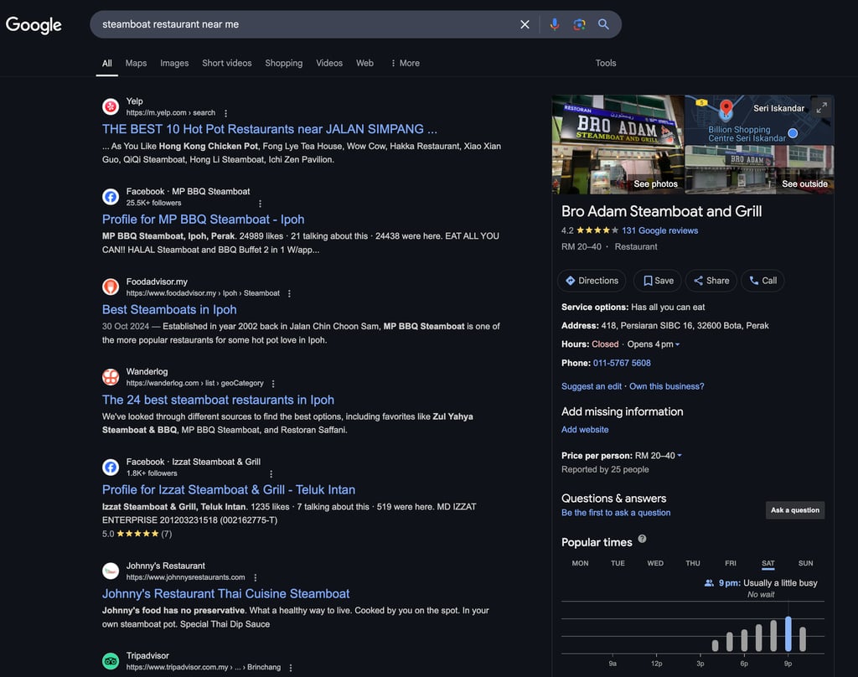
Task: Start voice search with the microphone icon
Action: (555, 24)
